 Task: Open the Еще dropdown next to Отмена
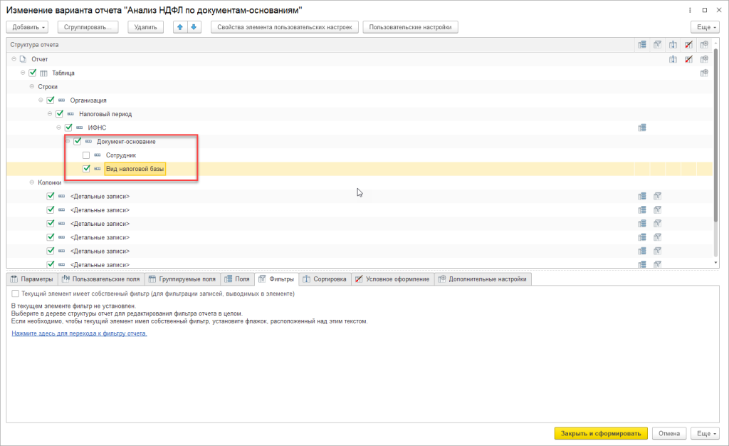[x=706, y=433]
